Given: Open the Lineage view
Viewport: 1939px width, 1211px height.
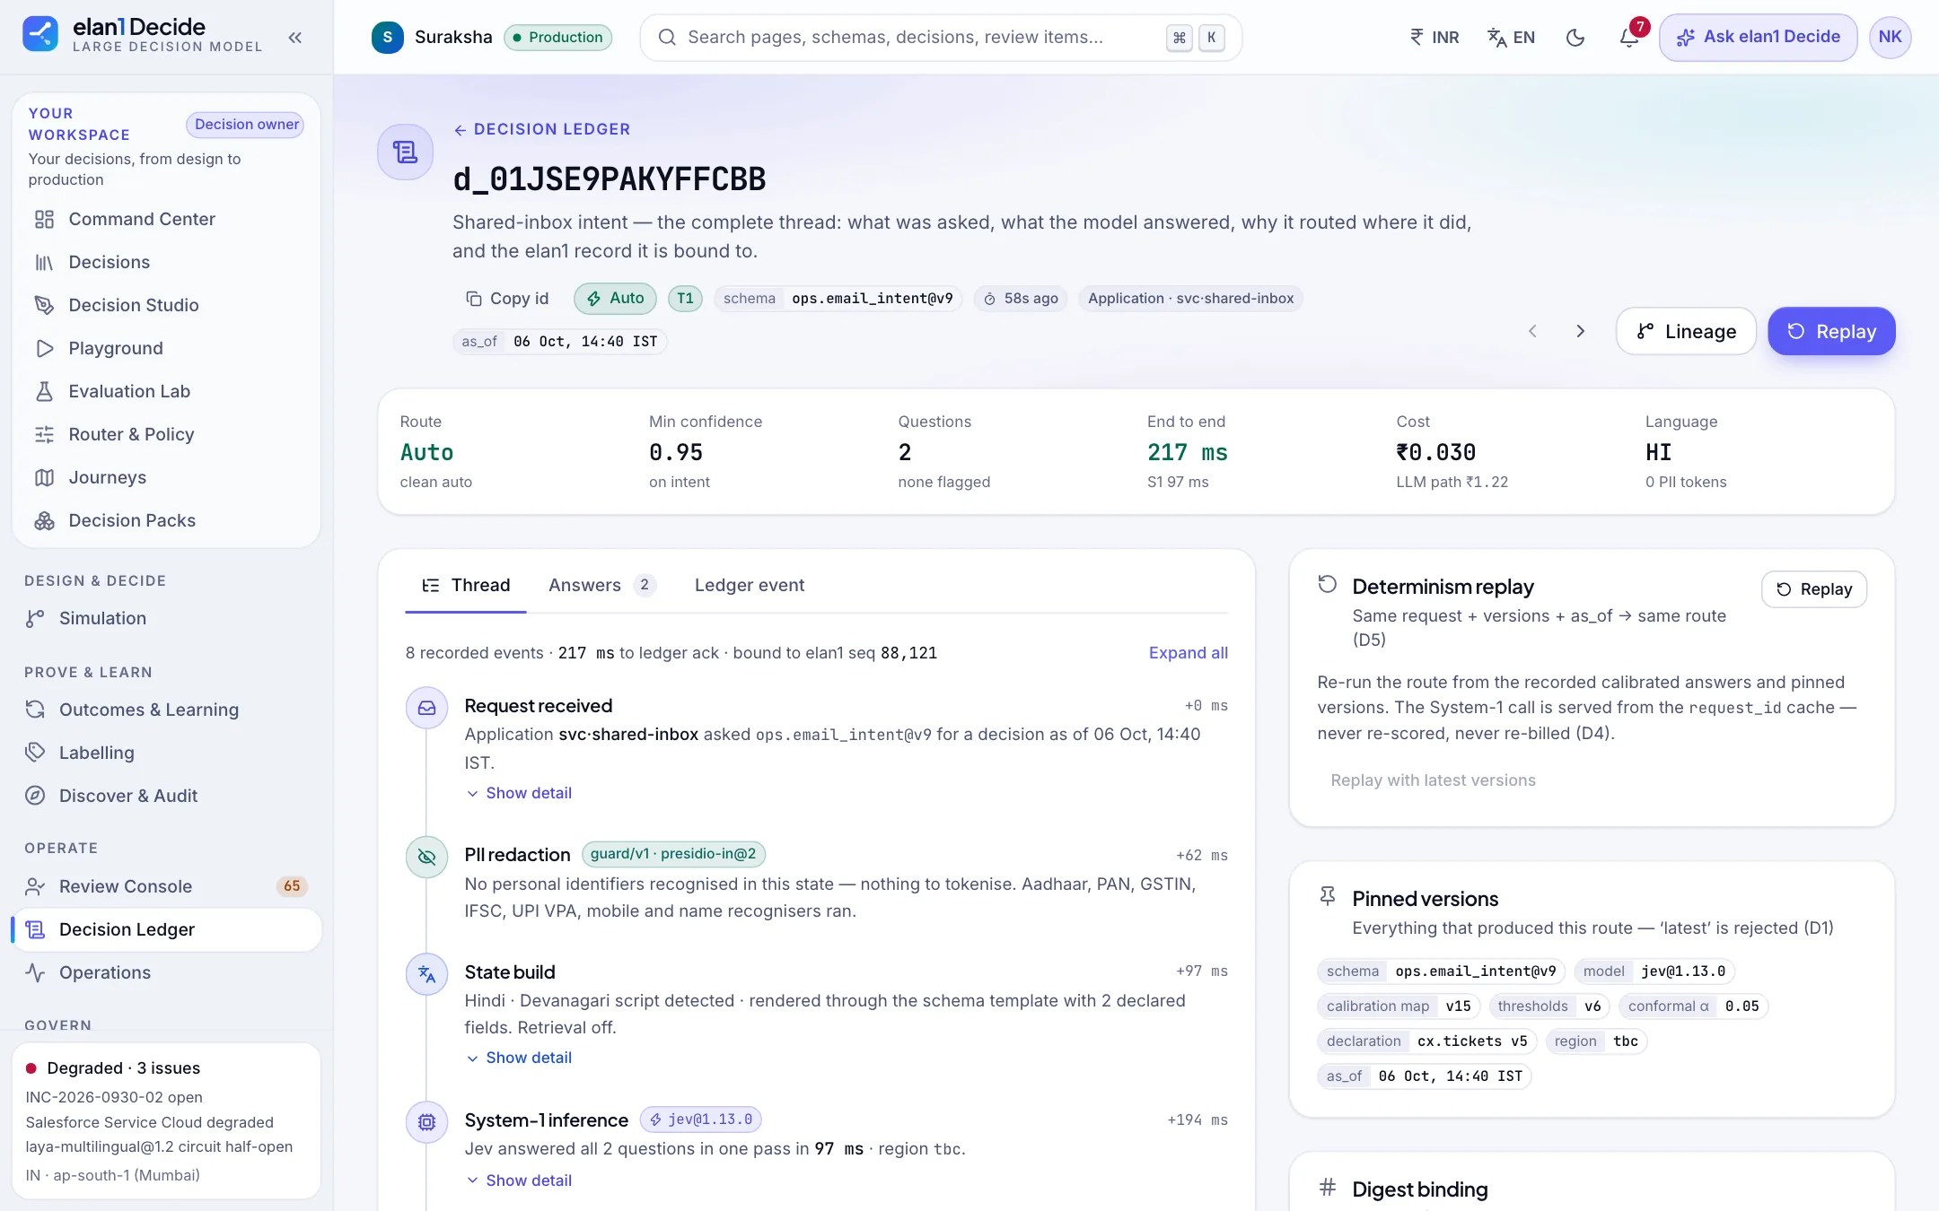Looking at the screenshot, I should tap(1686, 332).
